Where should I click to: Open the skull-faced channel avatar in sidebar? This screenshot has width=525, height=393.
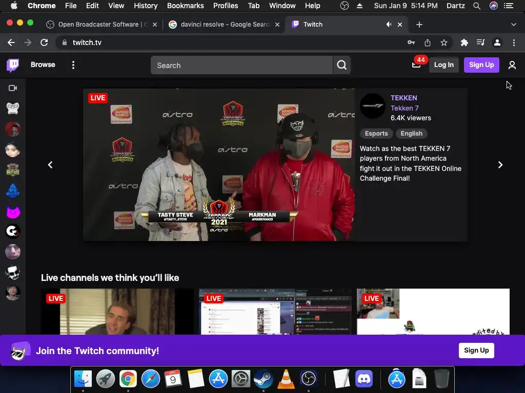pyautogui.click(x=13, y=272)
